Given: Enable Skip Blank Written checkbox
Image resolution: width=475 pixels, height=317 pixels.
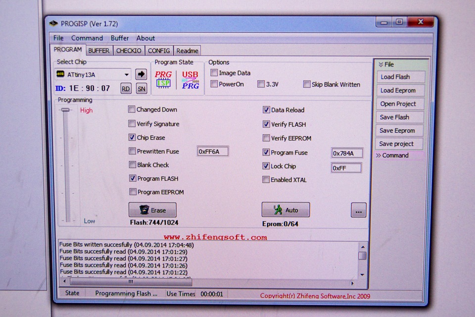Looking at the screenshot, I should 307,84.
